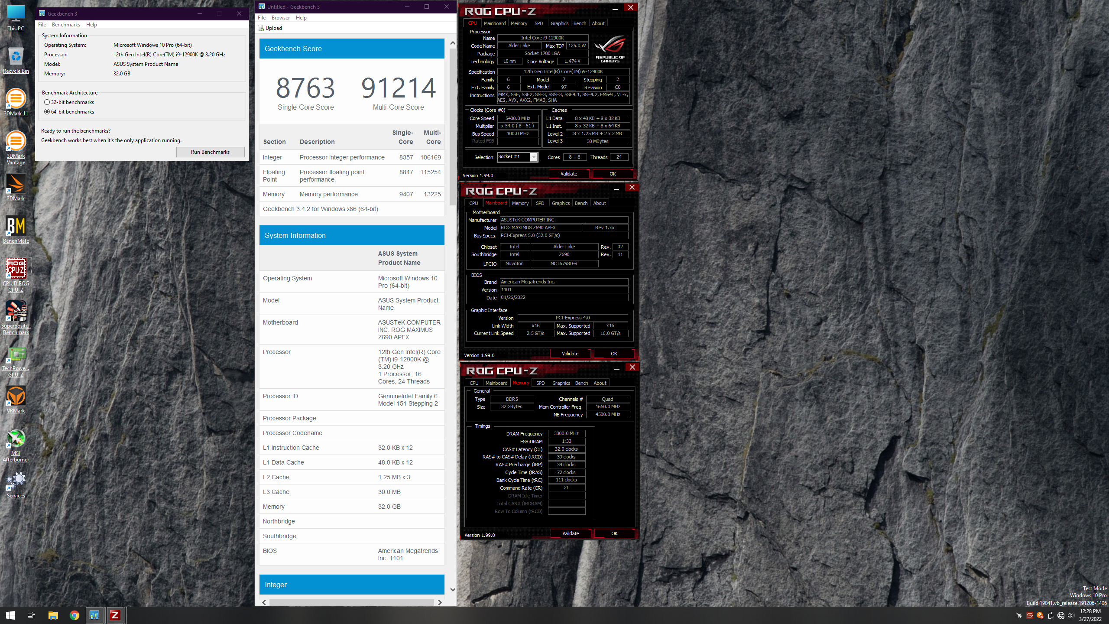
Task: Switch to Bench tab in top CPU-Z window
Action: coord(580,23)
